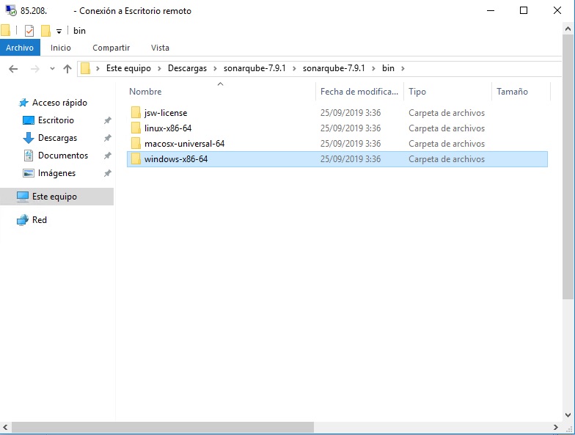Screen dimensions: 575x435
Task: Open Customize Quick Access Toolbar dropdown
Action: (59, 32)
